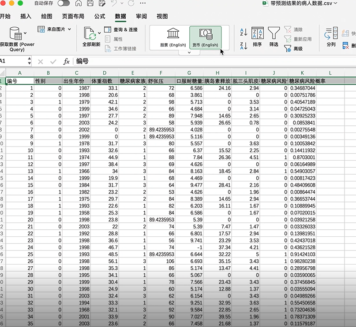Click the cell with value 0.8703001
Image resolution: width=356 pixels, height=327 pixels.
pos(302,158)
